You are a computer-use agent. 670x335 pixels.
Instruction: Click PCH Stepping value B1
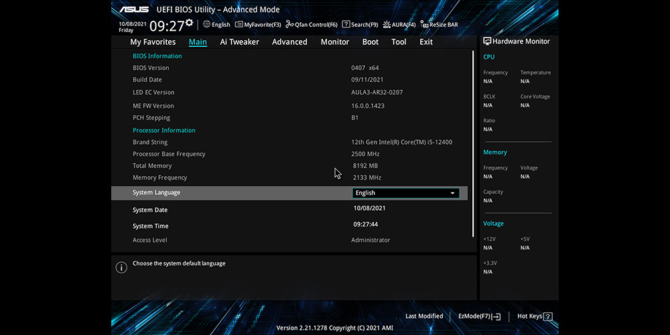pos(354,118)
